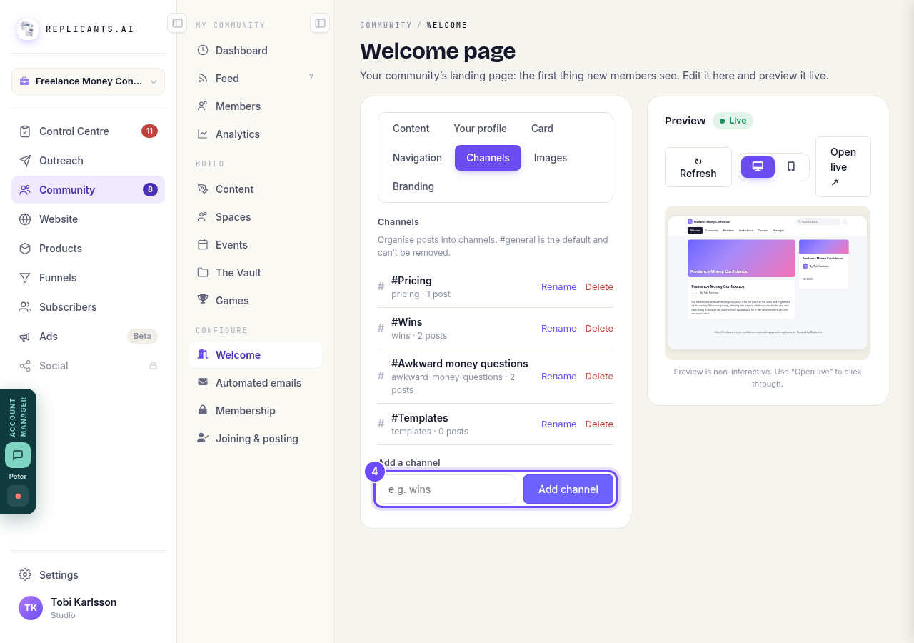
Task: Rename the #Awkward money questions channel
Action: pyautogui.click(x=558, y=377)
